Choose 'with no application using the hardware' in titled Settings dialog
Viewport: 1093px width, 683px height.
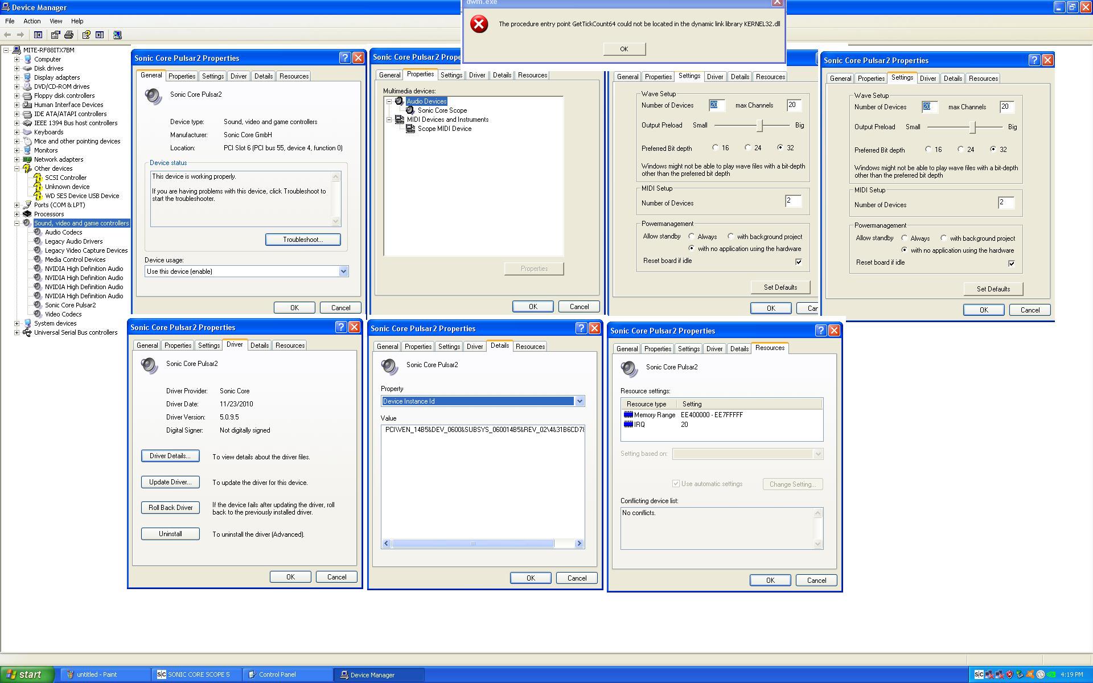[x=905, y=250]
